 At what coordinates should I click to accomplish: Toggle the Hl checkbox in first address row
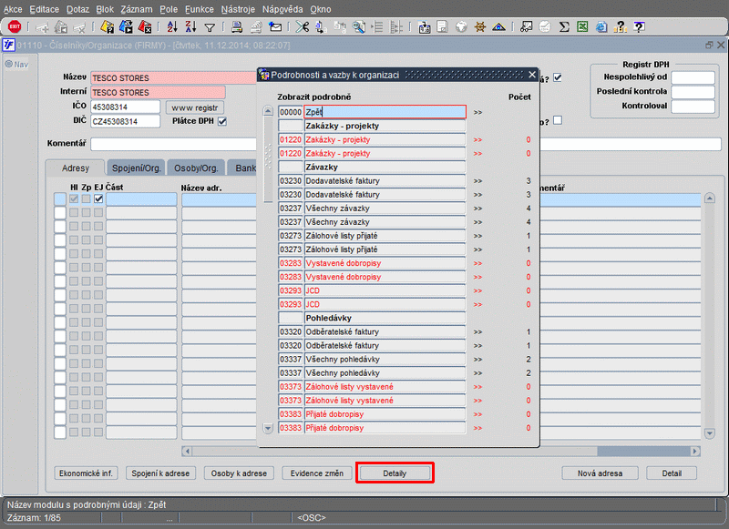(x=74, y=198)
